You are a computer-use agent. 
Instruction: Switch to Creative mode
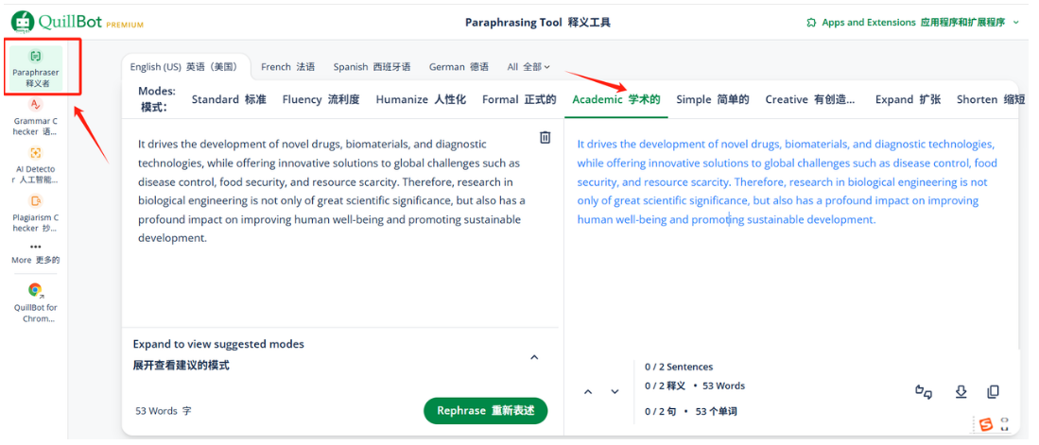[809, 99]
